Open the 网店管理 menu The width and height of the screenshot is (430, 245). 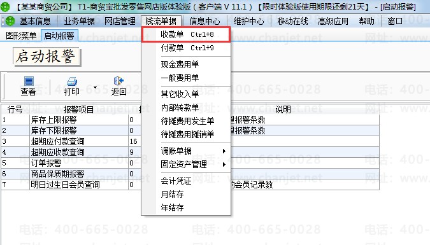point(120,21)
